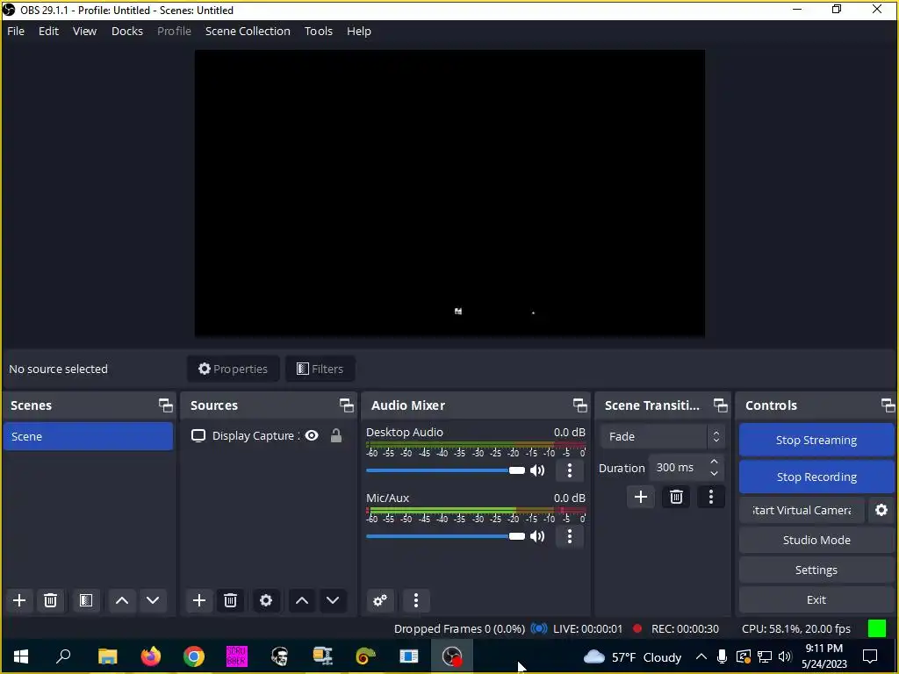Open the Fade transition dropdown

pos(662,437)
